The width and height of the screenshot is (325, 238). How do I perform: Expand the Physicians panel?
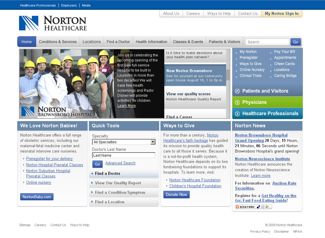tap(267, 102)
